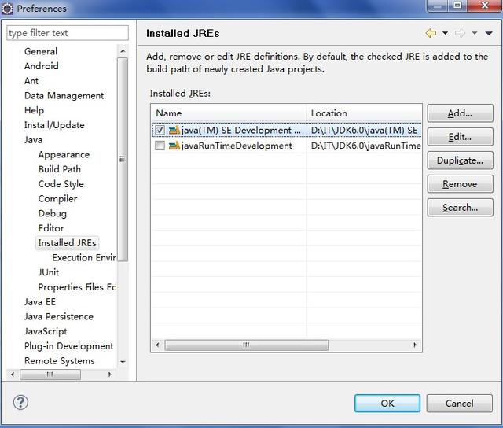Uncheck the java(TM) SE Development JRE checkbox
503x428 pixels.
click(160, 130)
